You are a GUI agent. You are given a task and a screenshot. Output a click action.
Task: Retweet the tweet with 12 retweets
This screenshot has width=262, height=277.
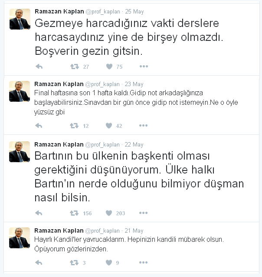pyautogui.click(x=74, y=126)
